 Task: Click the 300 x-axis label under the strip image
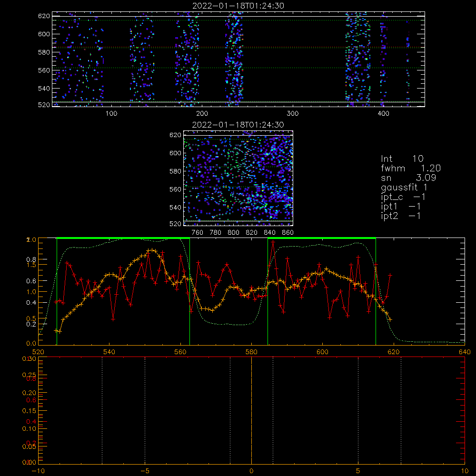coord(293,114)
